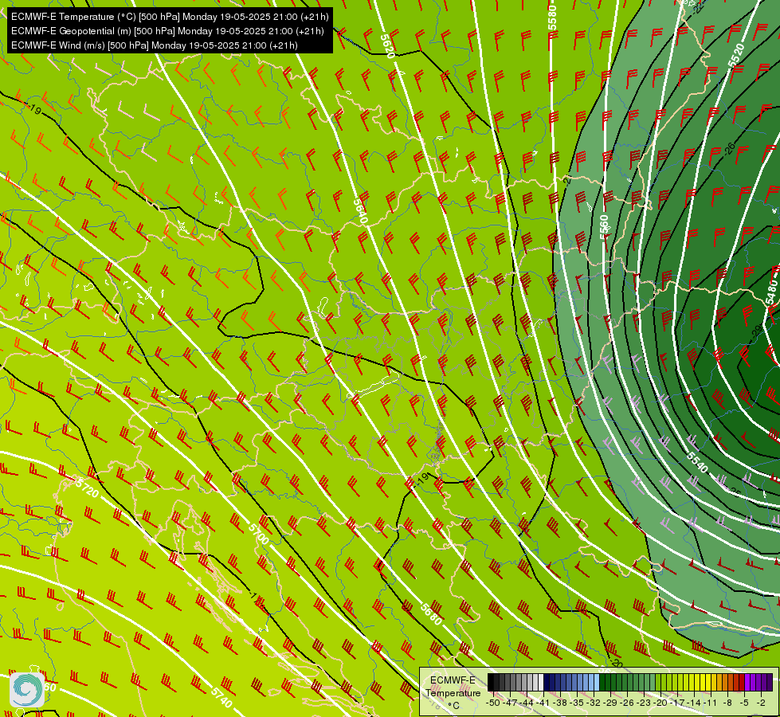Click the -41 value on the legend scale

pos(543,703)
